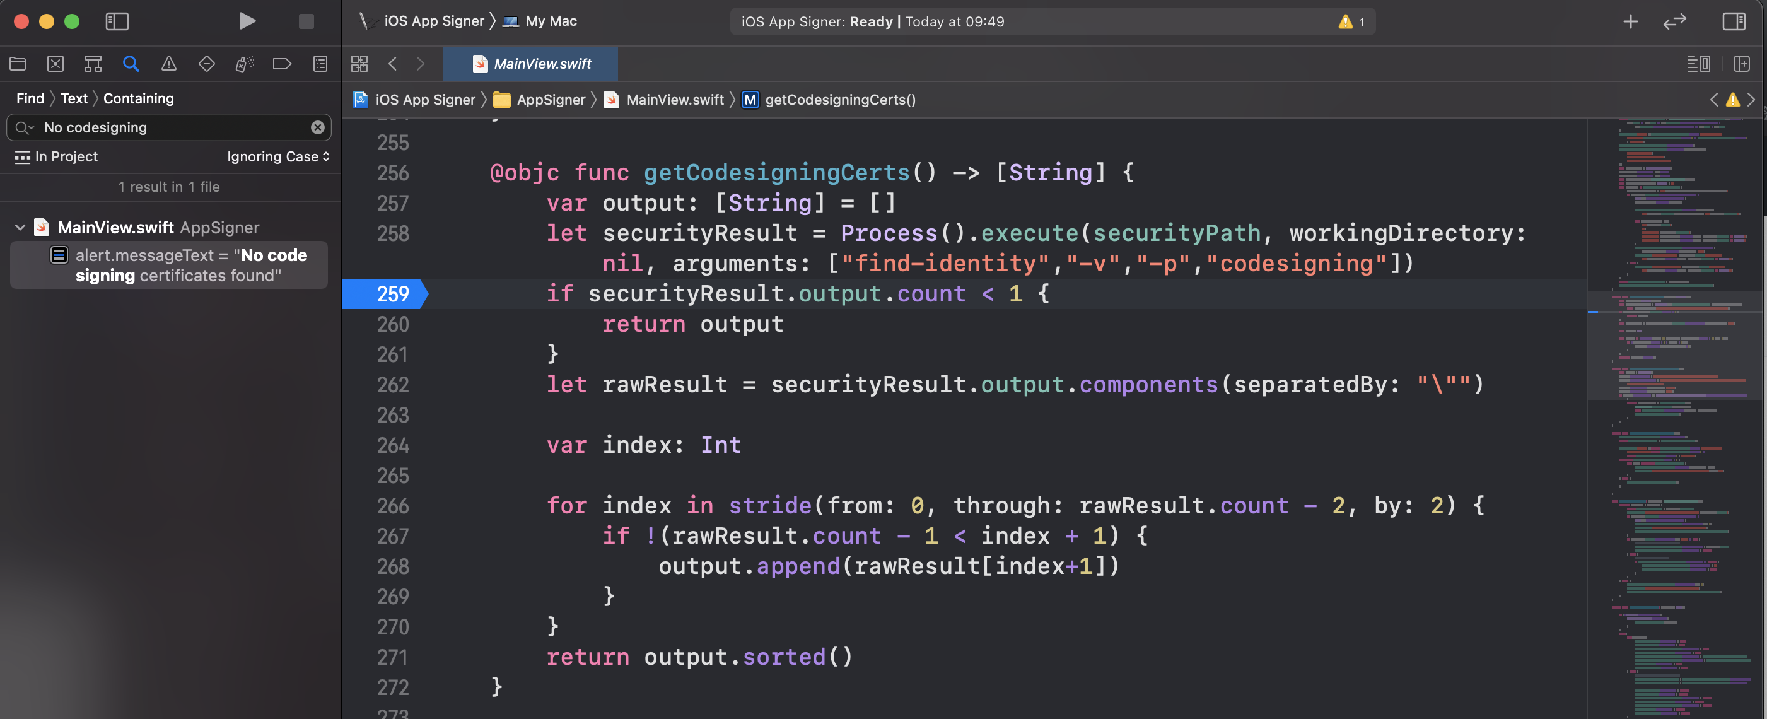The image size is (1767, 719).
Task: Open the Breakpoint navigator
Action: [x=282, y=64]
